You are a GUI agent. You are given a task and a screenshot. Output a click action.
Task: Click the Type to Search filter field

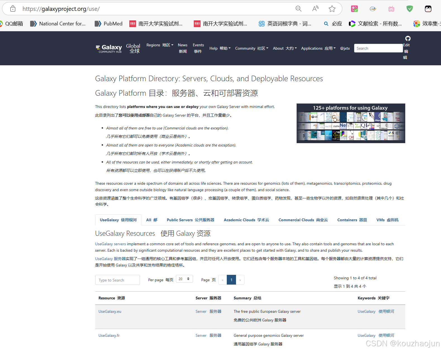point(118,280)
